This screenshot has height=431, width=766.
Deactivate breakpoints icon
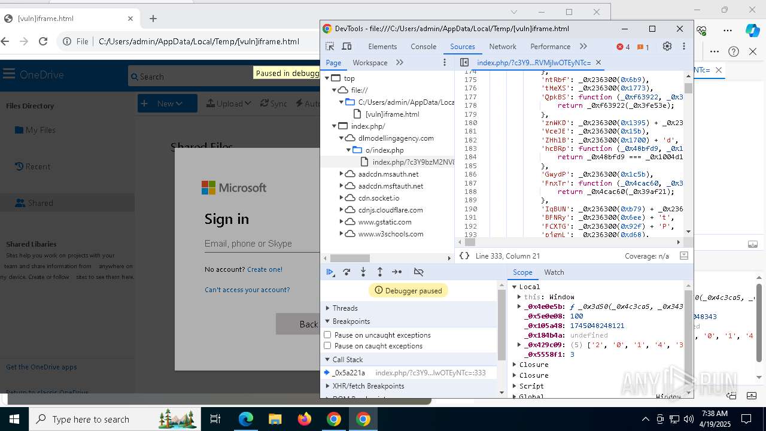point(419,272)
